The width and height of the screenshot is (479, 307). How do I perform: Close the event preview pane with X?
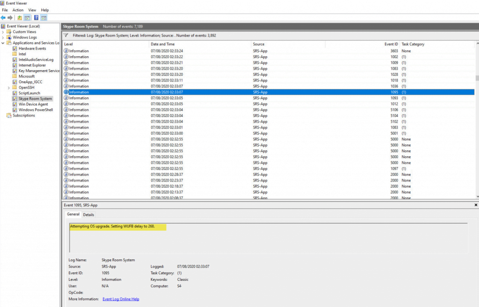point(476,205)
